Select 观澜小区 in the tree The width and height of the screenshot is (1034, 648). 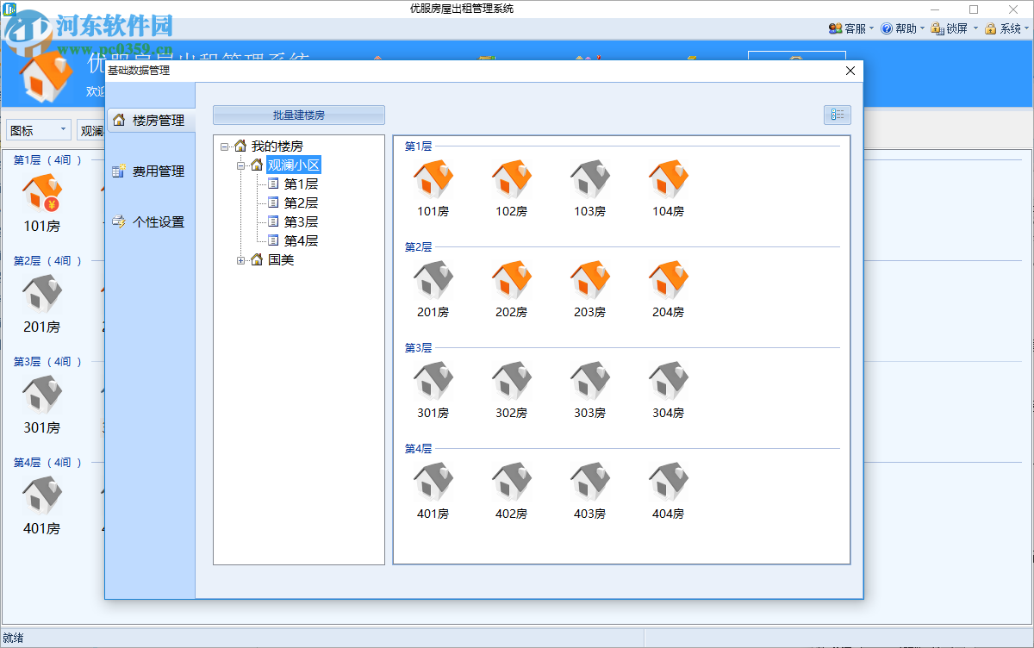294,165
